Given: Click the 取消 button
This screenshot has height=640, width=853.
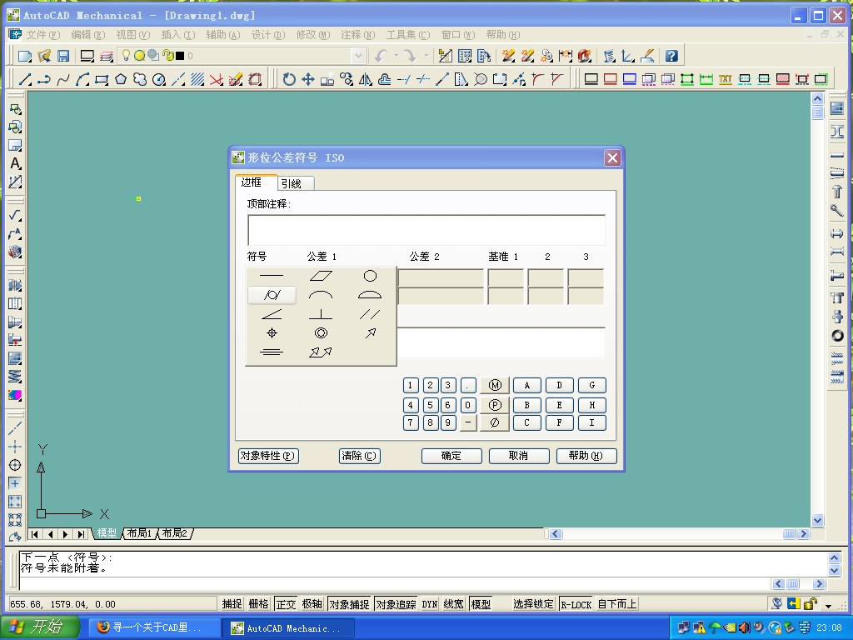Looking at the screenshot, I should click(519, 456).
